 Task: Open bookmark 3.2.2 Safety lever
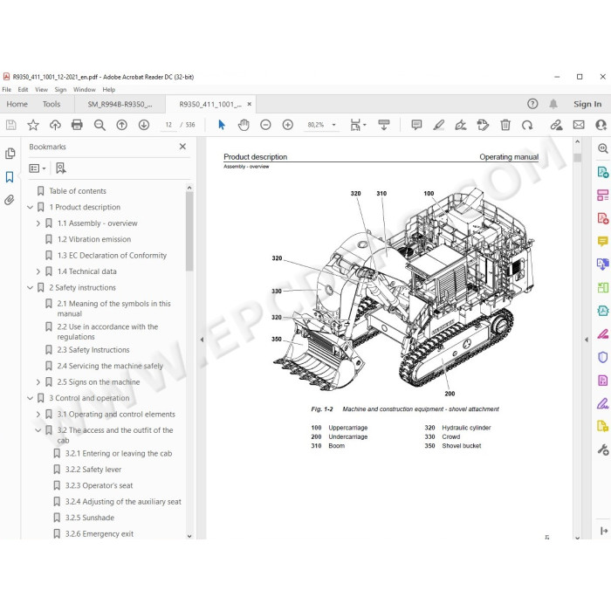93,470
